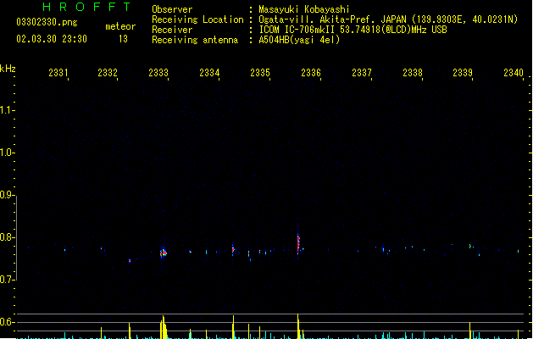Click the 0.9 kHz frequency label

(x=7, y=195)
